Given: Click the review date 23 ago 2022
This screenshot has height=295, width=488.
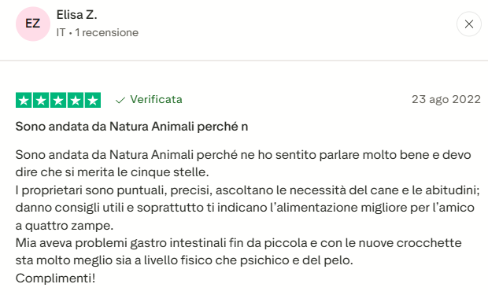Looking at the screenshot, I should (446, 100).
